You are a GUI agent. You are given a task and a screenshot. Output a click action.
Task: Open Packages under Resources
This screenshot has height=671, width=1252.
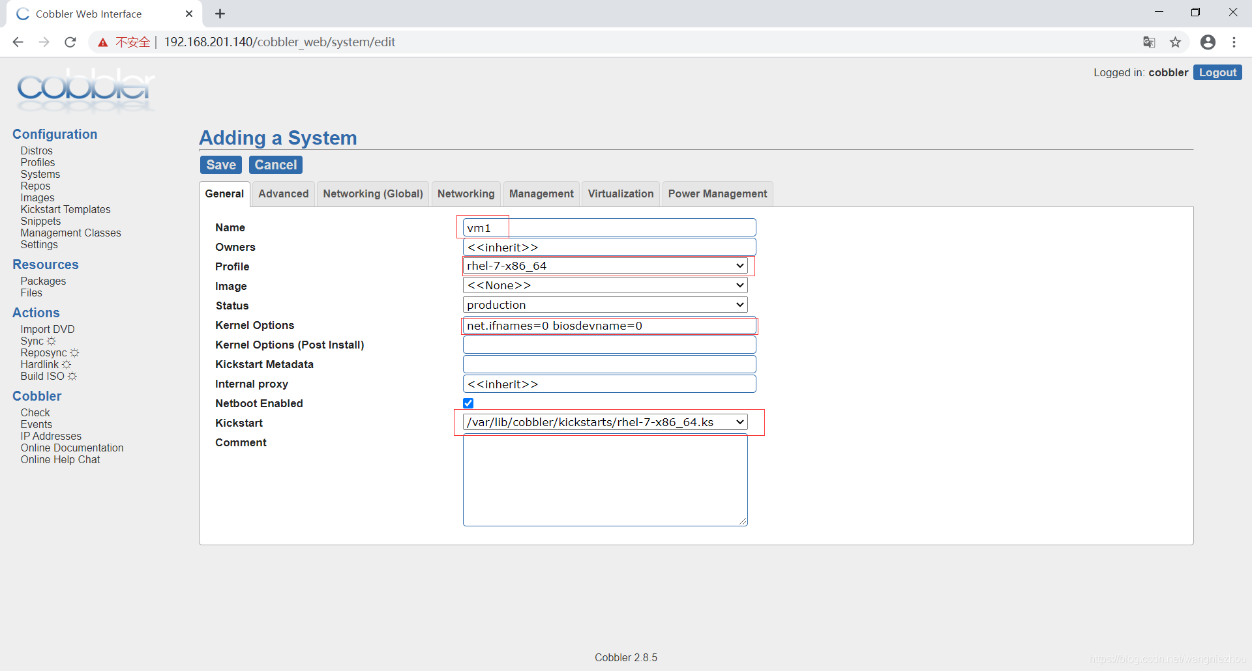coord(43,281)
